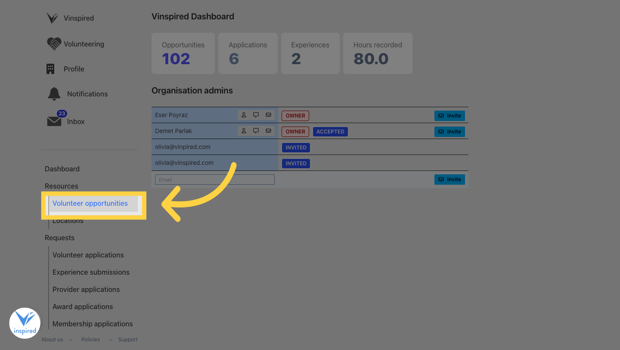Select Dashboard in the sidebar
Image resolution: width=620 pixels, height=350 pixels.
(62, 169)
